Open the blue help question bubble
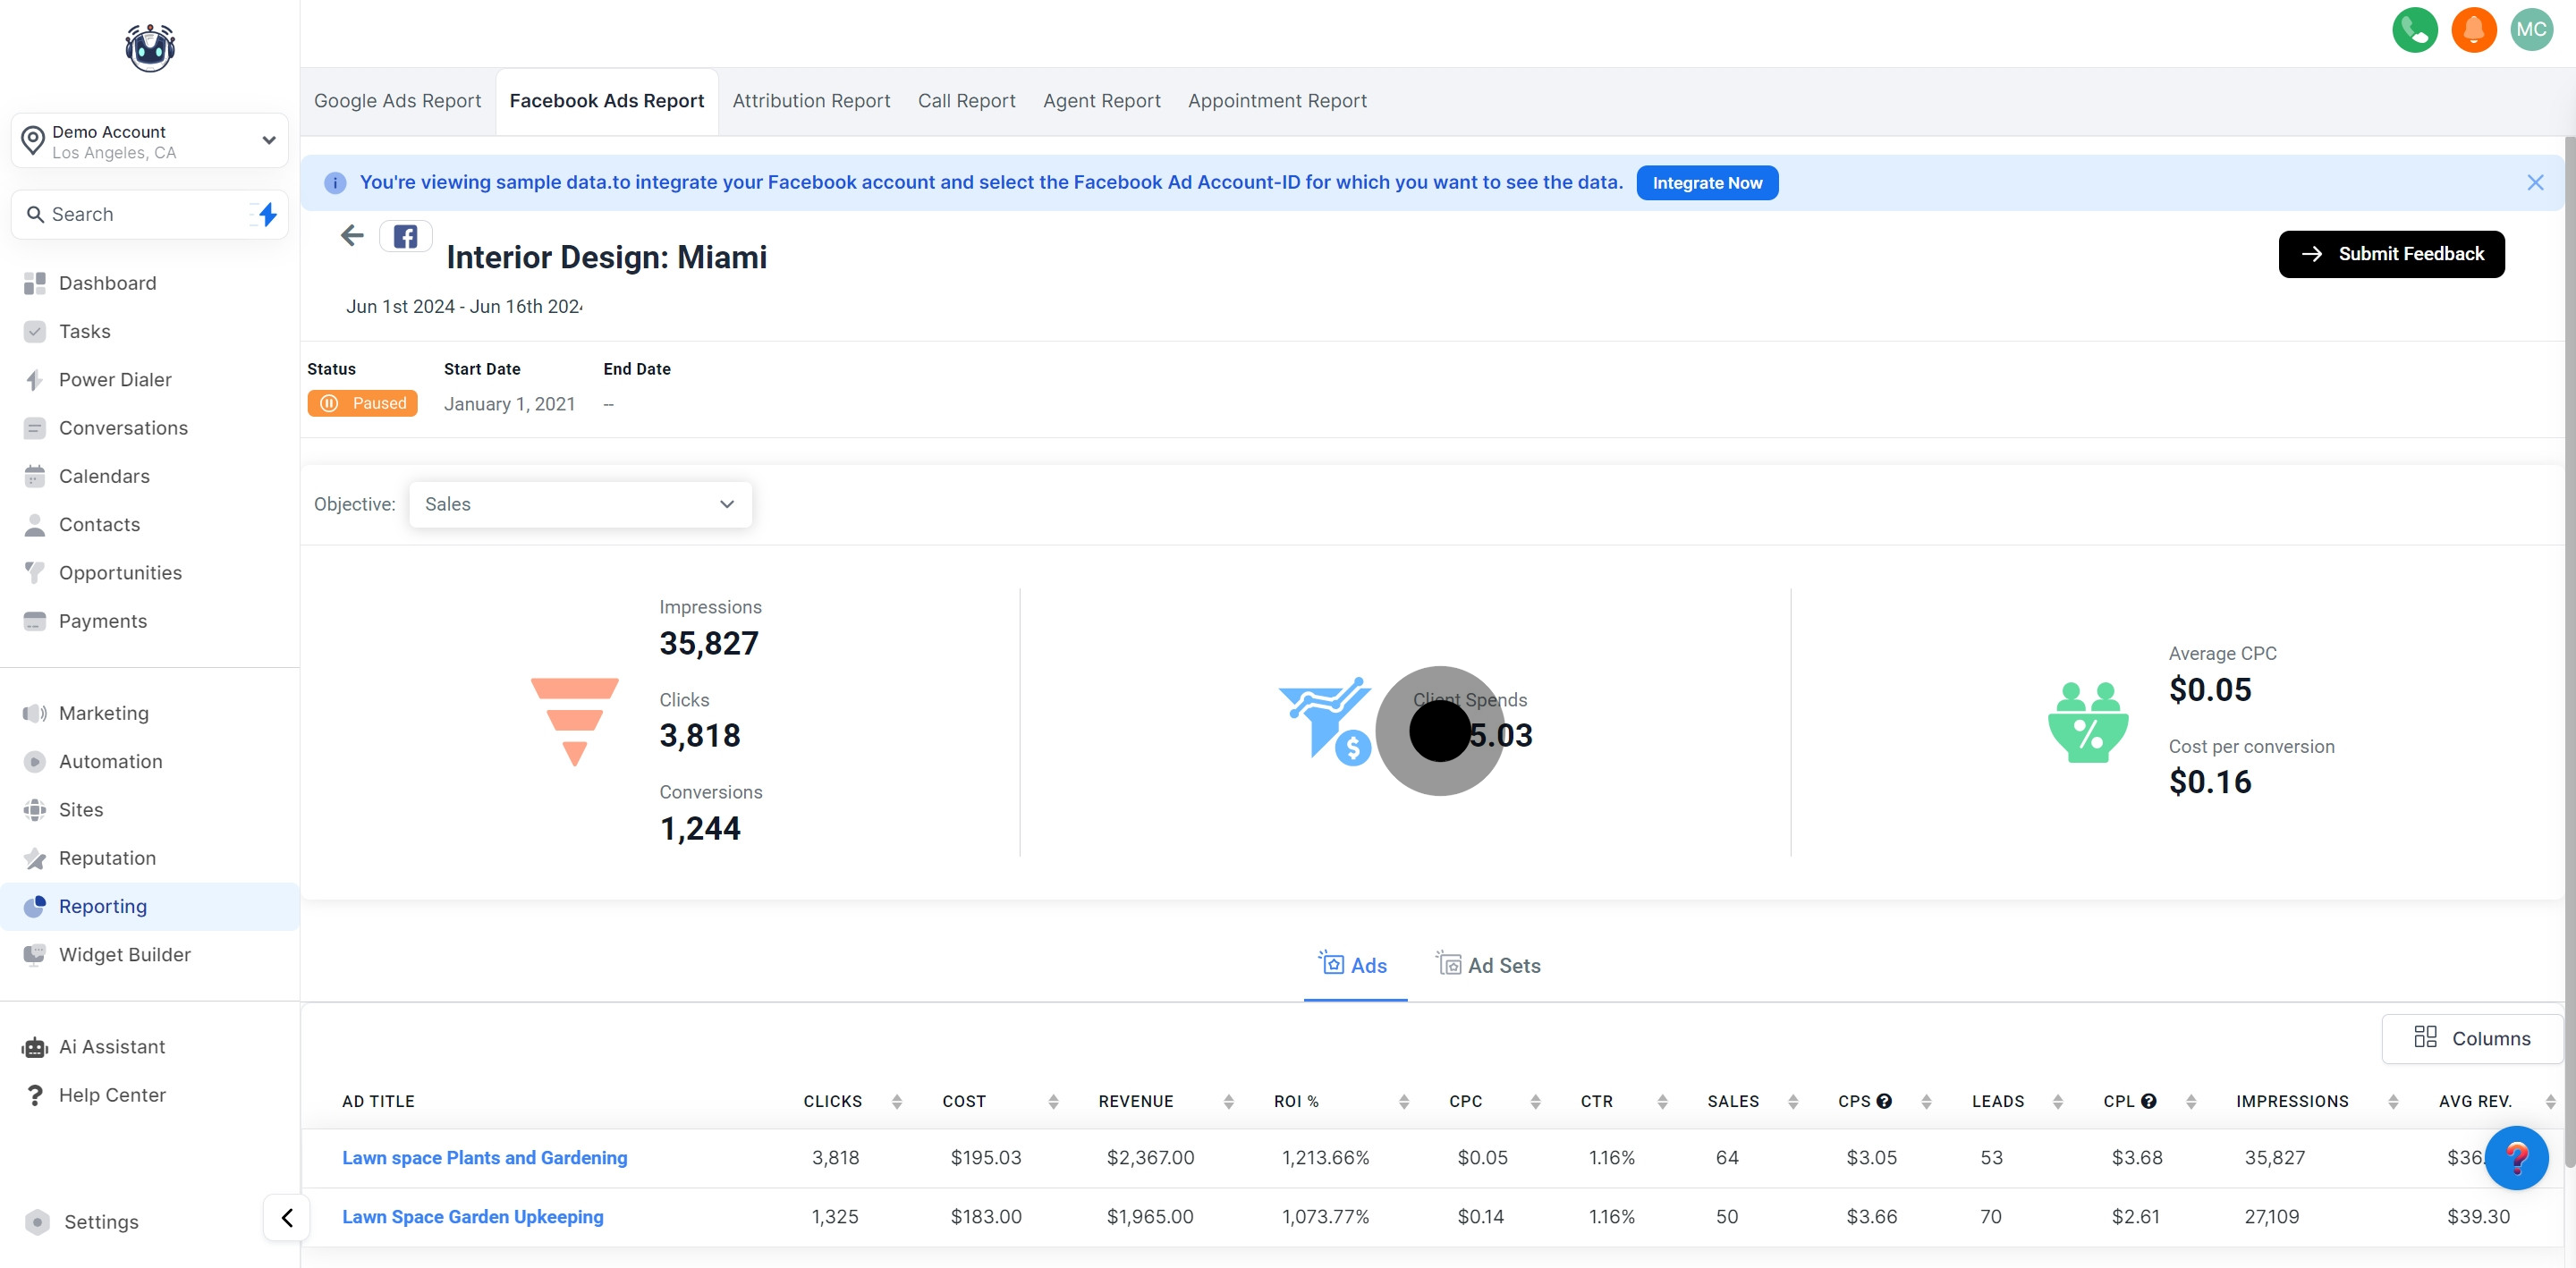 [x=2516, y=1157]
